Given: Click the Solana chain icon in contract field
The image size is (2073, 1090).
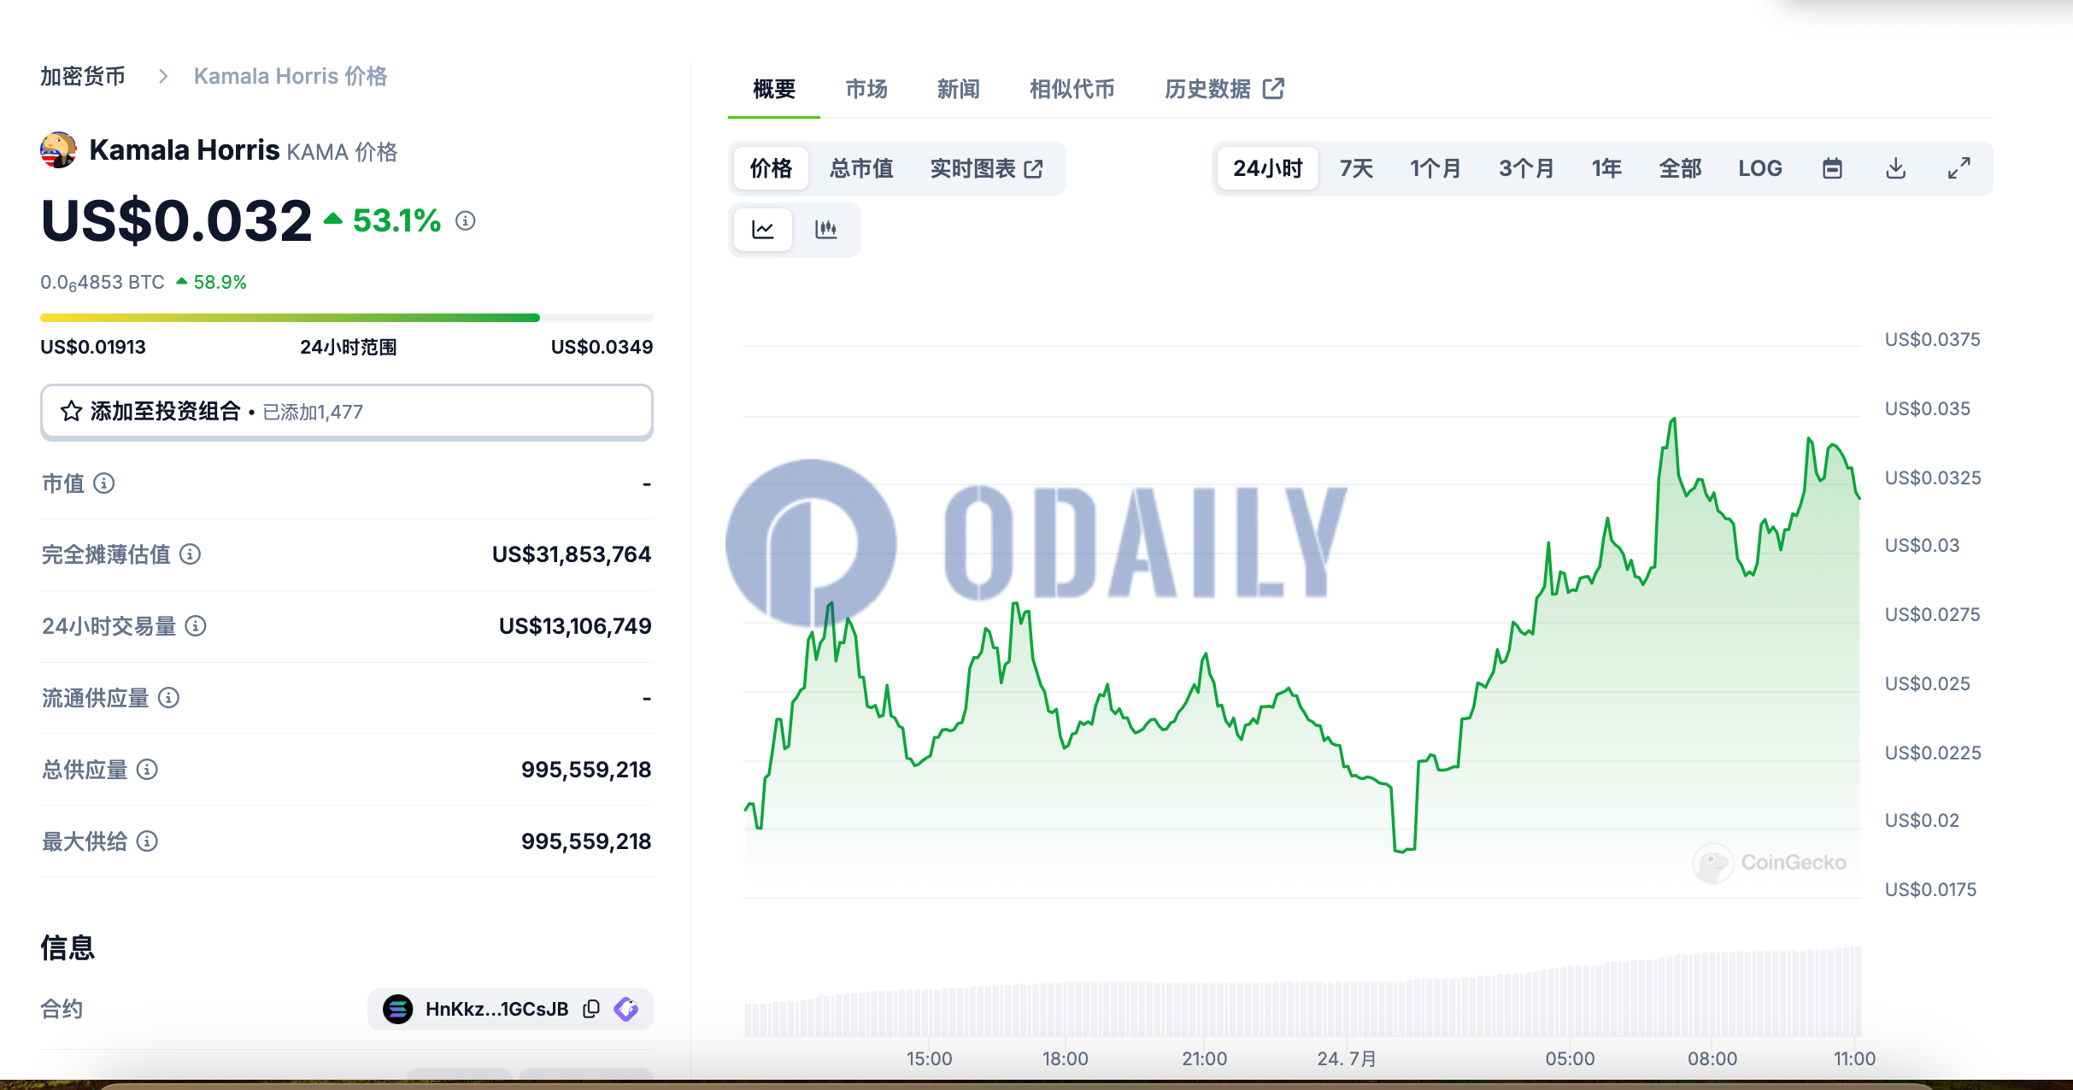Looking at the screenshot, I should click(x=397, y=1009).
